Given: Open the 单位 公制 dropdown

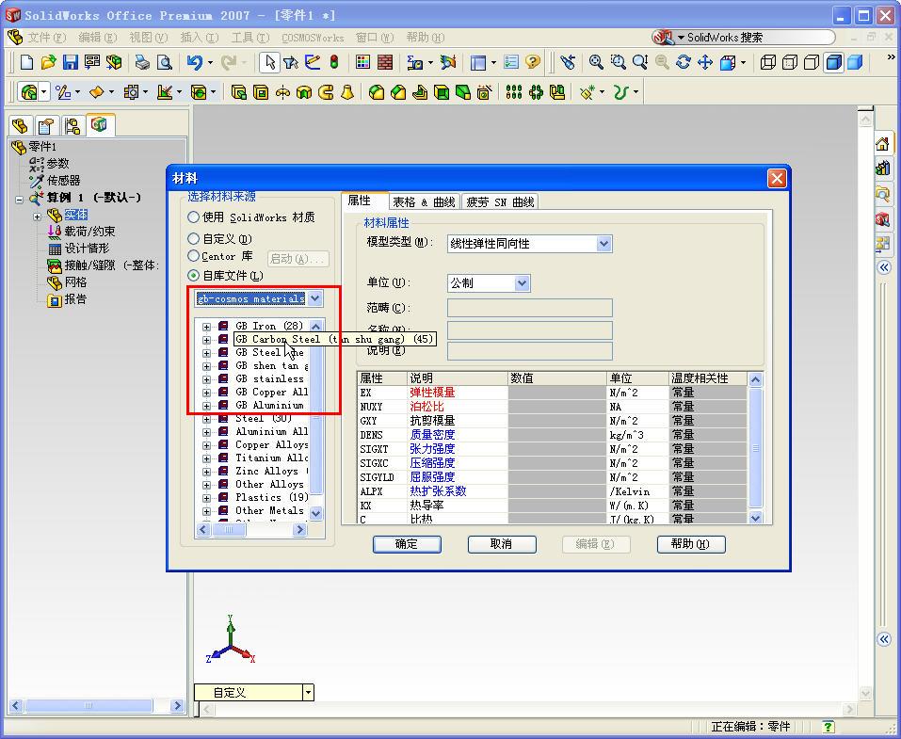Looking at the screenshot, I should 522,282.
